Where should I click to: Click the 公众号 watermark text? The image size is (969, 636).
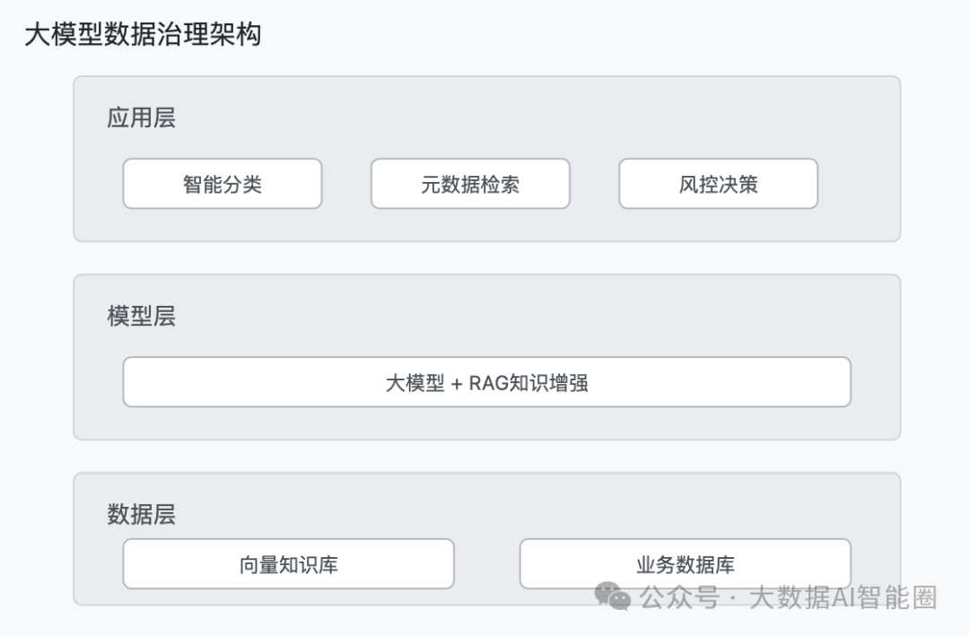[x=680, y=597]
